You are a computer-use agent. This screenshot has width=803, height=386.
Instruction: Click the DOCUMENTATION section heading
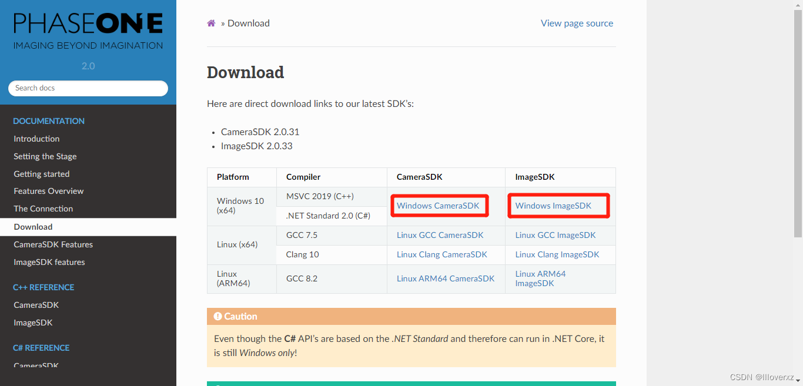click(49, 121)
